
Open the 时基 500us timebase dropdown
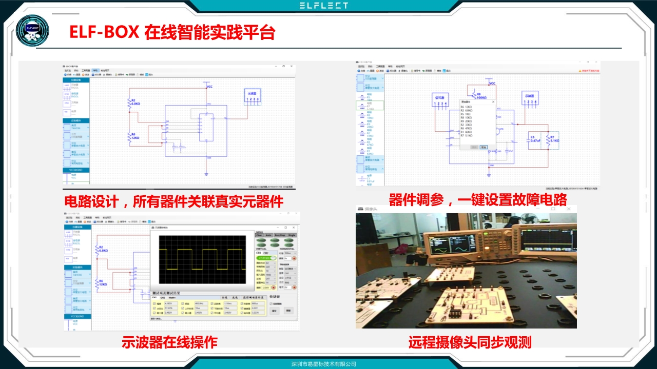tap(291, 253)
